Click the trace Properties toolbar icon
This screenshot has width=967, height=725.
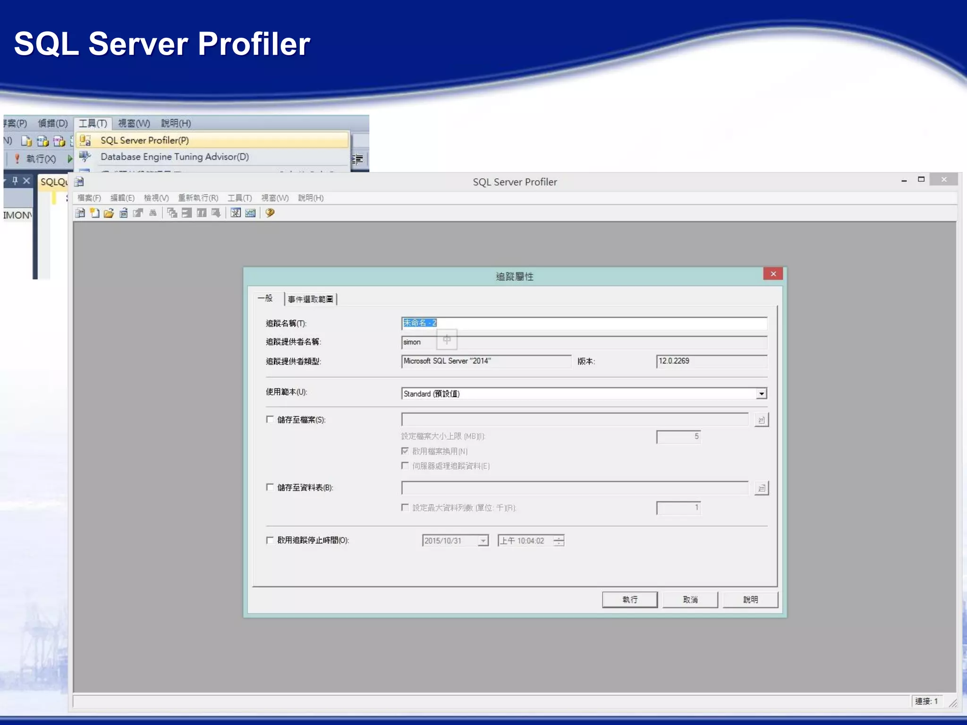tap(138, 213)
